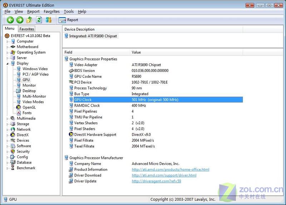
Task: Expand the Storage tree node
Action: click(8, 124)
